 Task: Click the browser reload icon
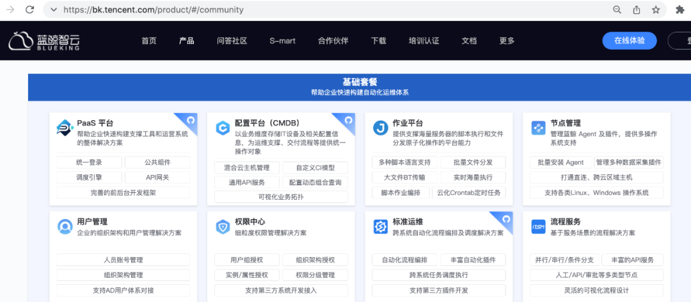point(29,10)
